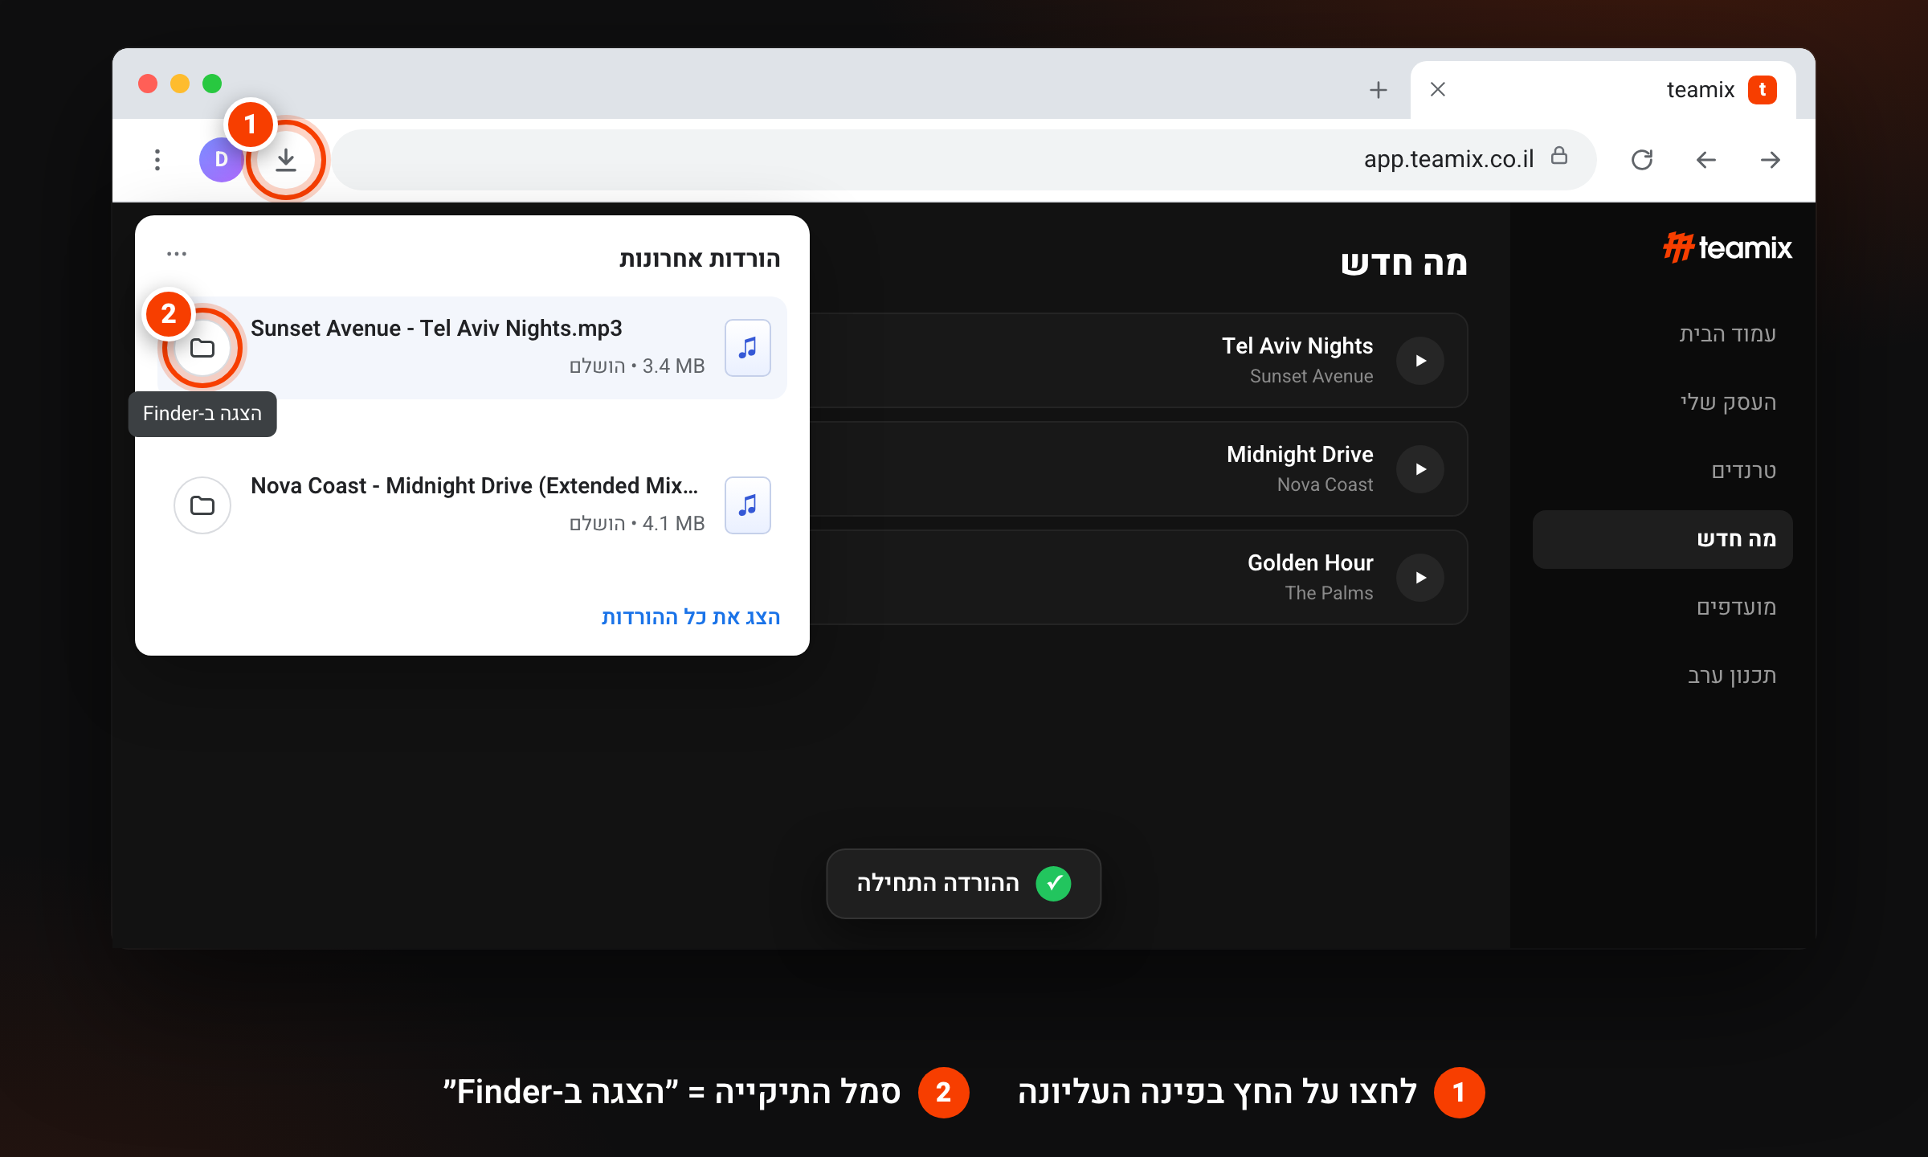The height and width of the screenshot is (1157, 1928).
Task: Click the 4.1 MB download status text
Action: point(637,524)
